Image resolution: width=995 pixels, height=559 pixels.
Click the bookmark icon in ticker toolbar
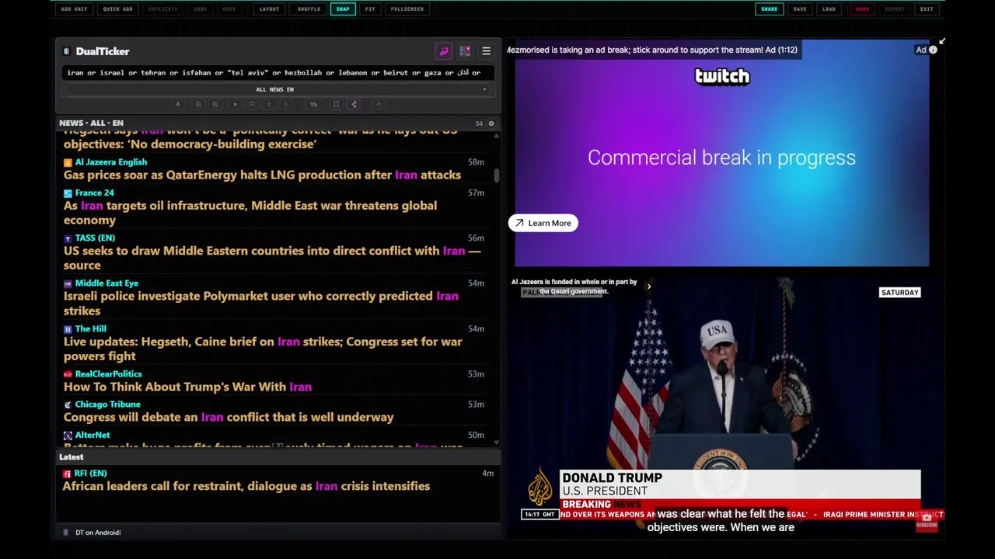336,104
